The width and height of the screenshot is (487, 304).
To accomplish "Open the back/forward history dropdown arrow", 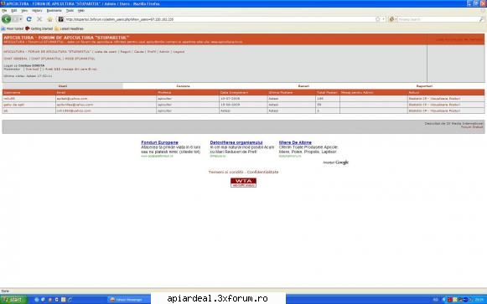I will pyautogui.click(x=20, y=19).
